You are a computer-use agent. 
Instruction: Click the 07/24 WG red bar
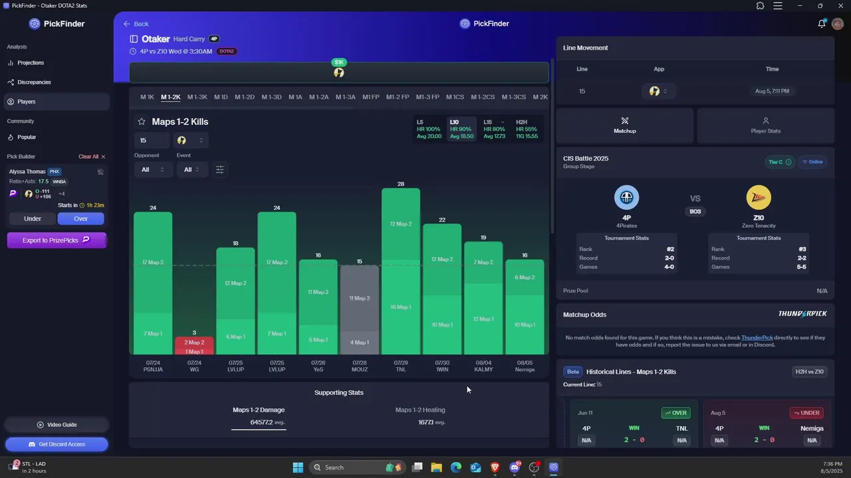pyautogui.click(x=194, y=346)
